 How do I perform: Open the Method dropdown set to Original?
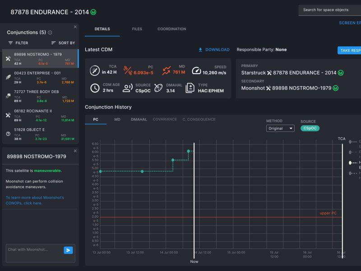click(280, 128)
